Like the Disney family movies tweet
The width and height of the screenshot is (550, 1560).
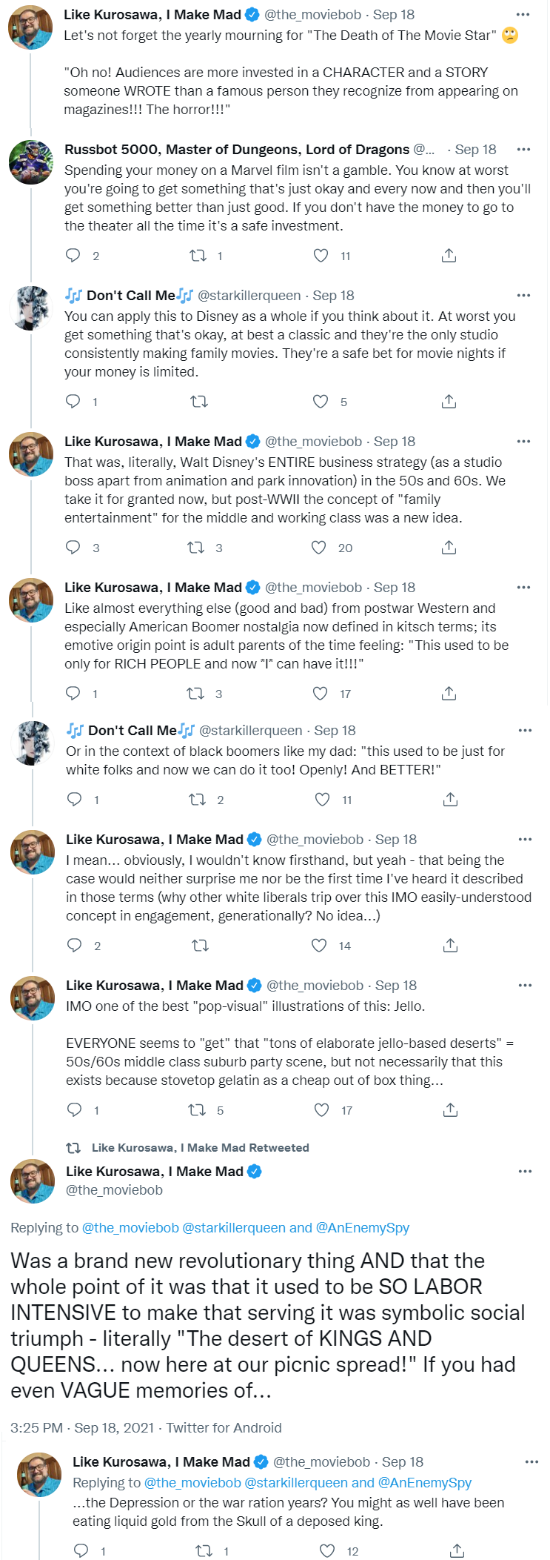point(321,402)
